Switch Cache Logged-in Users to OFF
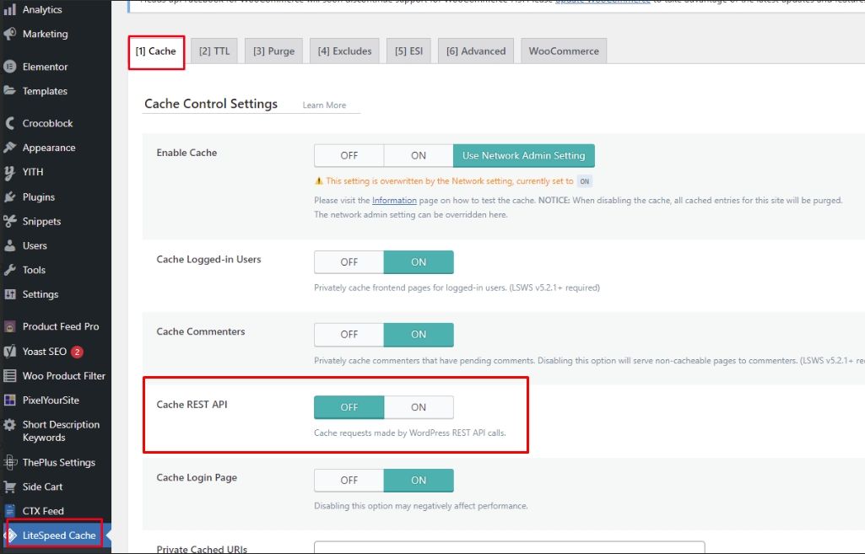 click(x=349, y=262)
